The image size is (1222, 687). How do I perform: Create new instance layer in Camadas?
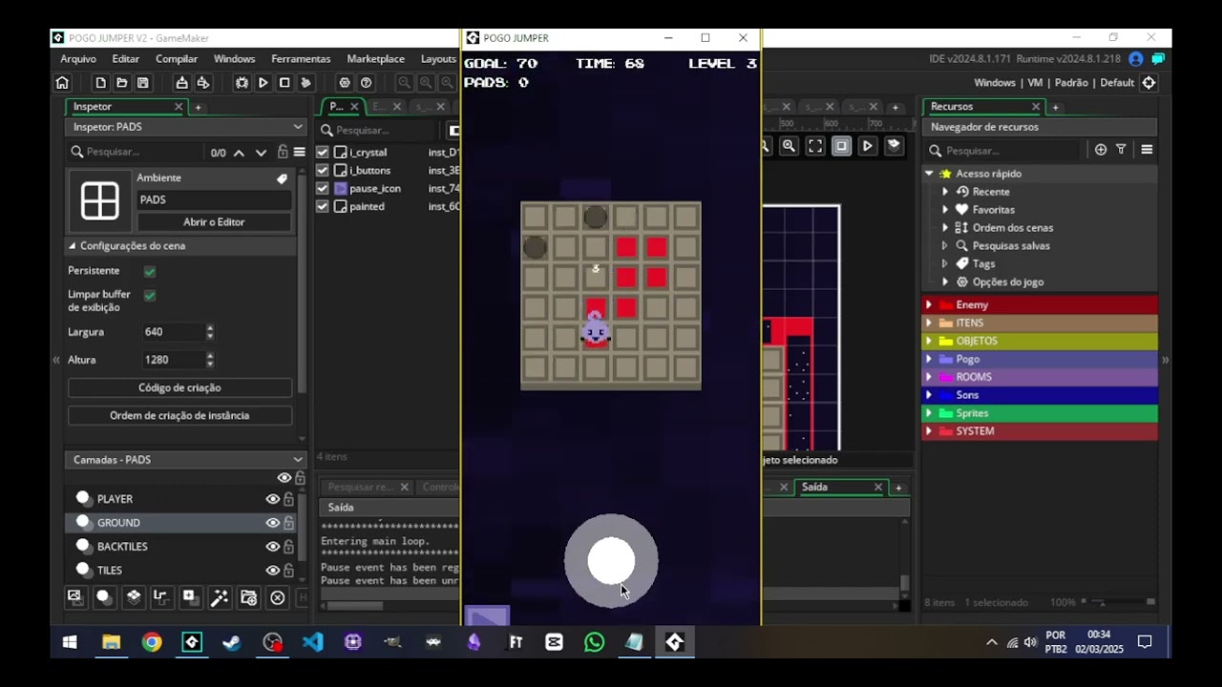click(104, 597)
